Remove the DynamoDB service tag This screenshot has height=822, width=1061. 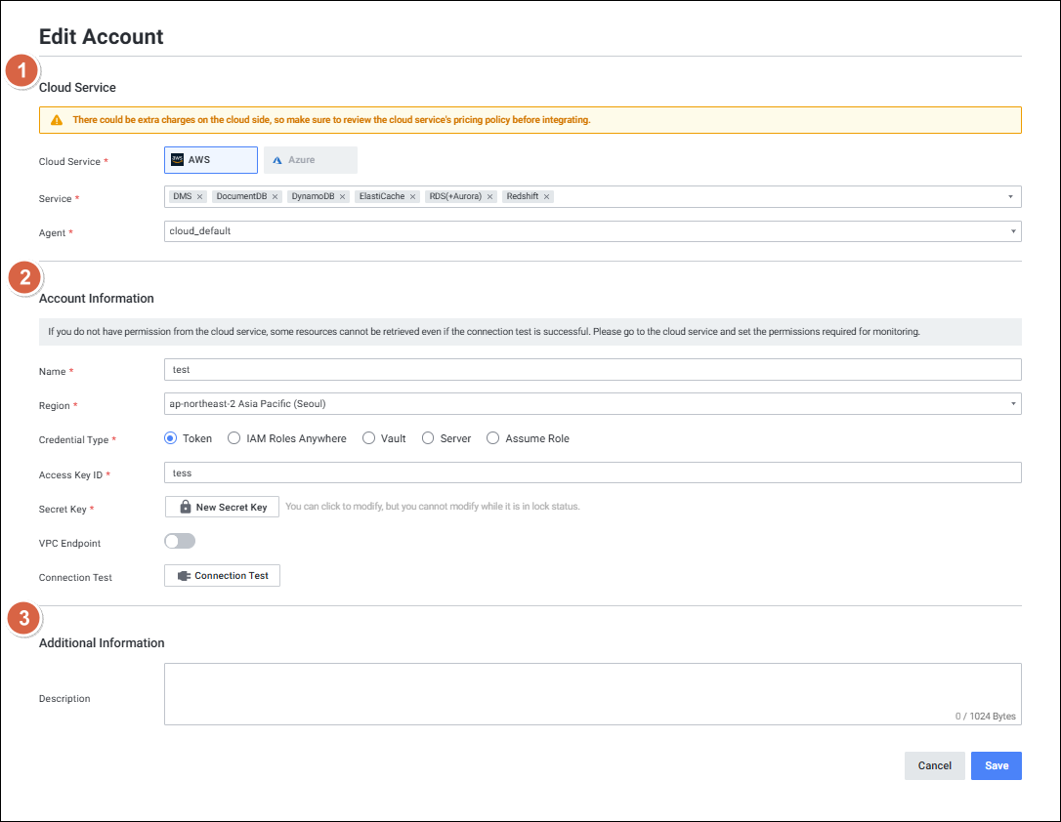click(343, 197)
